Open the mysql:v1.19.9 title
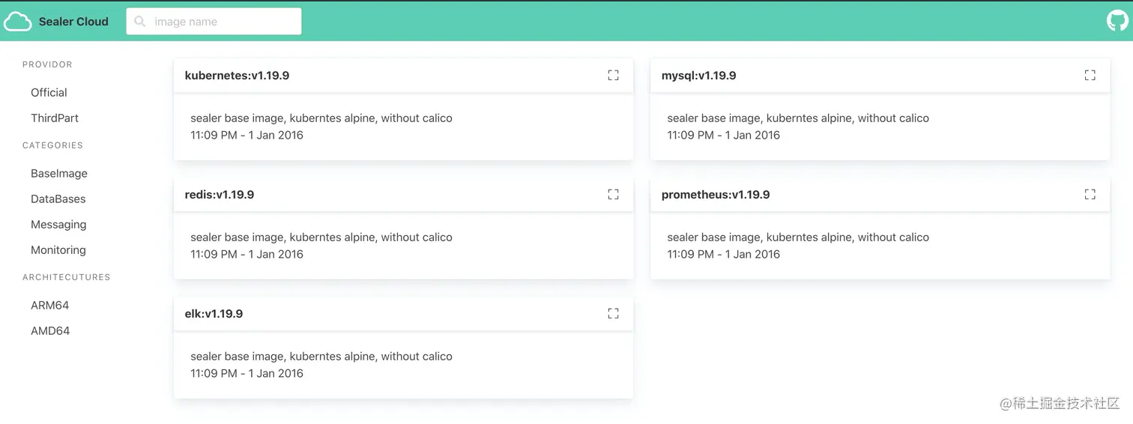 pos(698,76)
